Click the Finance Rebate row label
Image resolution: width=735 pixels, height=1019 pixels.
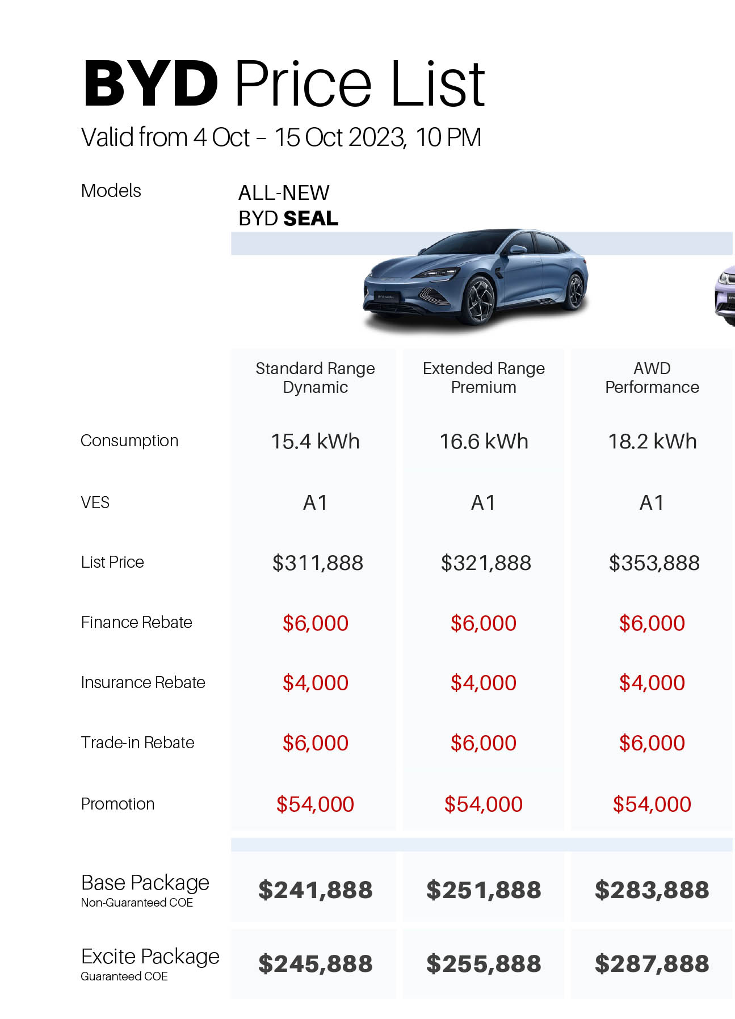(x=136, y=623)
